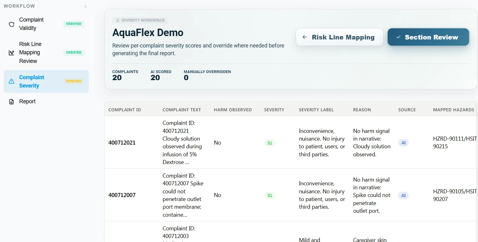This screenshot has height=242, width=478.
Task: Open the Complaint Validity workflow step
Action: (46, 24)
